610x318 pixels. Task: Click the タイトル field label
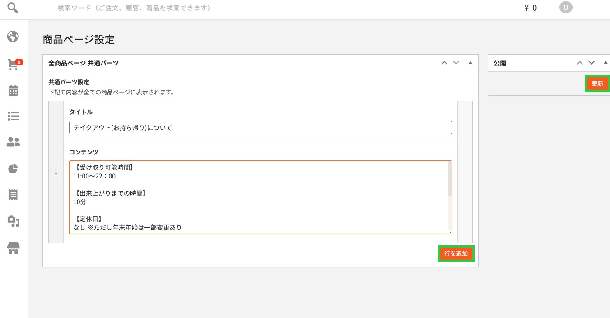pyautogui.click(x=81, y=112)
